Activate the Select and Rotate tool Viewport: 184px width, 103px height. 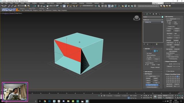click(x=41, y=6)
